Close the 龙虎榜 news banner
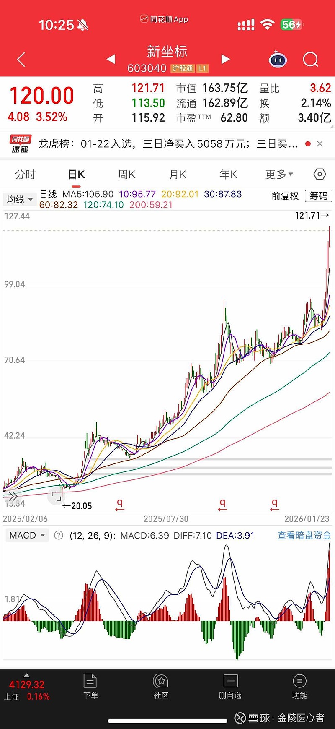The width and height of the screenshot is (335, 729). pyautogui.click(x=320, y=144)
